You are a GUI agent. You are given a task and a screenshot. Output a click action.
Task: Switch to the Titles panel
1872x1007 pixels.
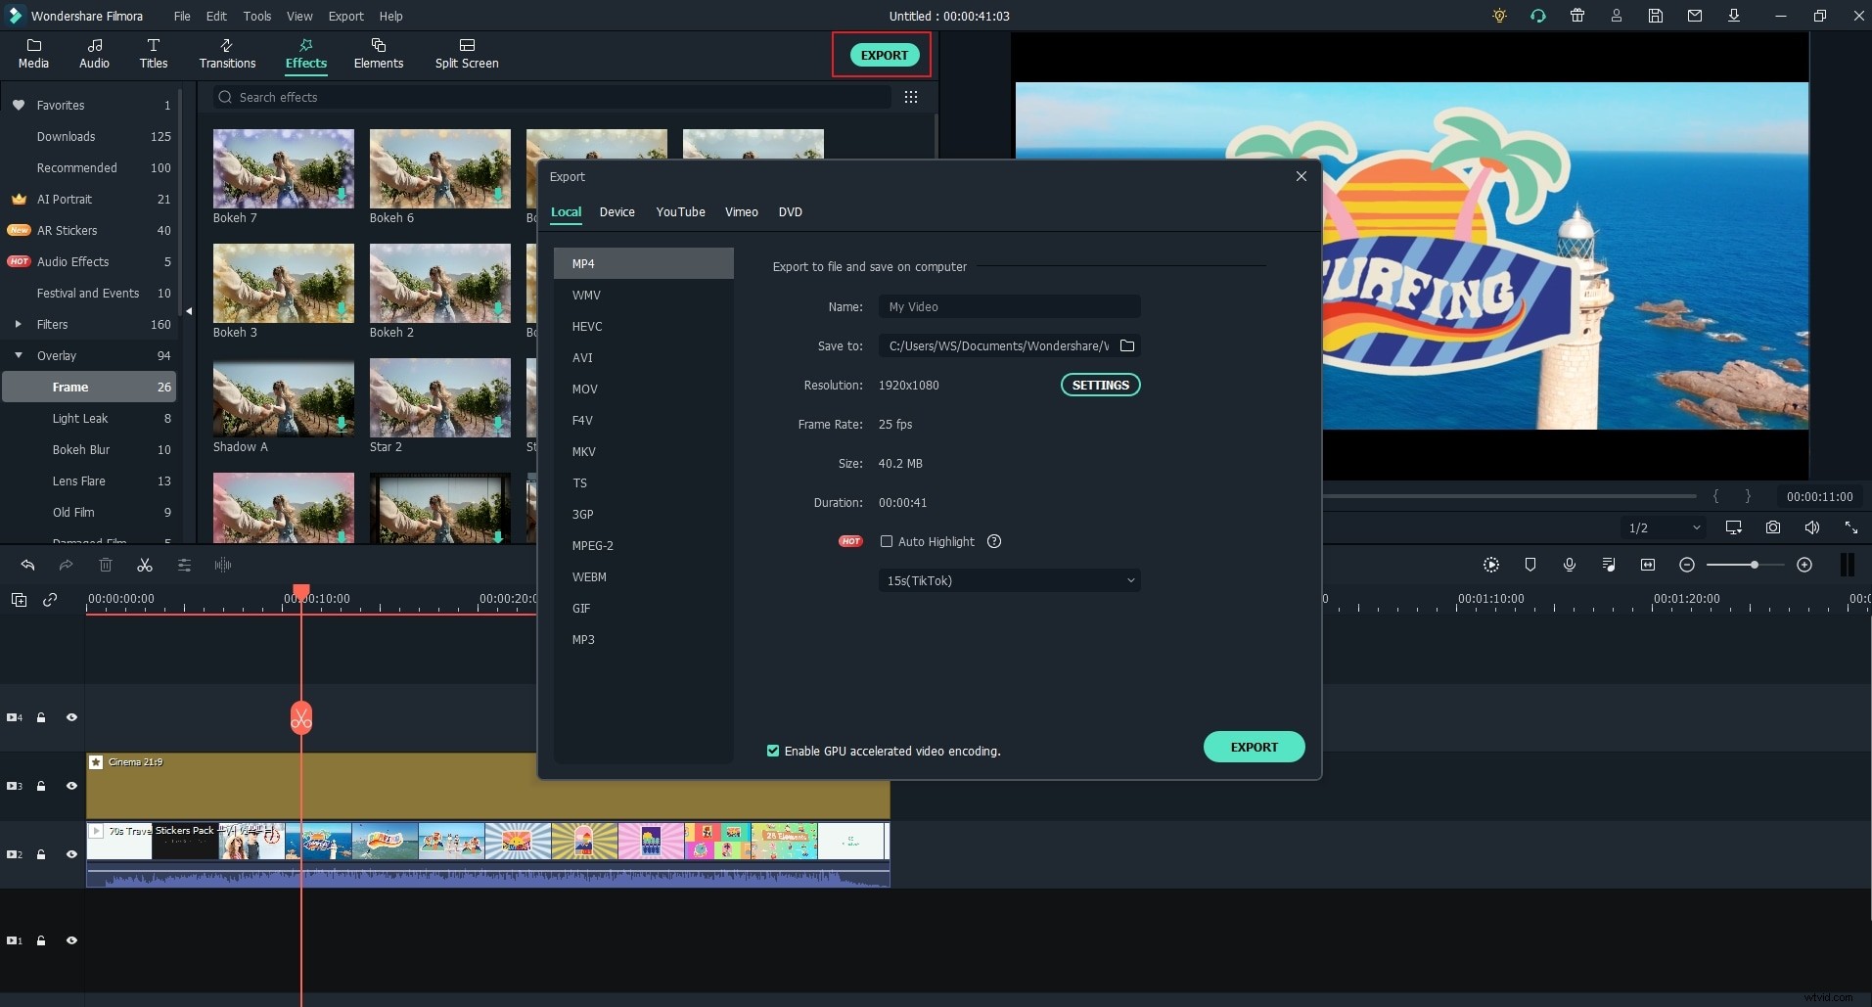[153, 54]
